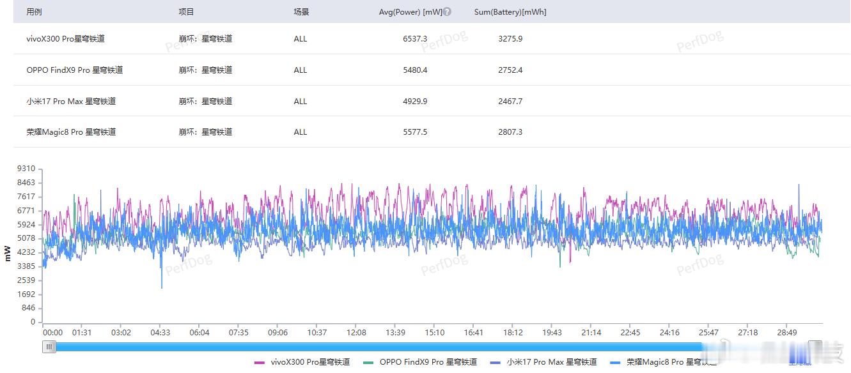Screen dimensions: 851x373
Task: Click the 06:04 time axis label
Action: pos(199,333)
